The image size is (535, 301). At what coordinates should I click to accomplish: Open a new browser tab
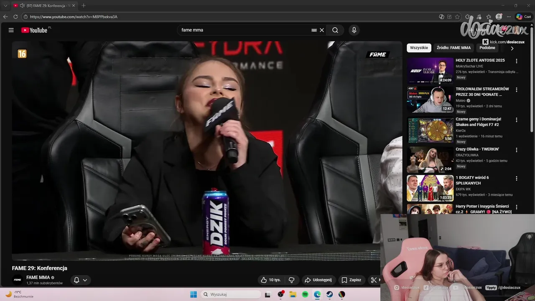click(x=84, y=5)
